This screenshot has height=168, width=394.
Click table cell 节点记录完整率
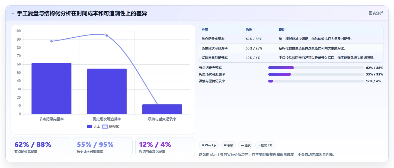(213, 39)
